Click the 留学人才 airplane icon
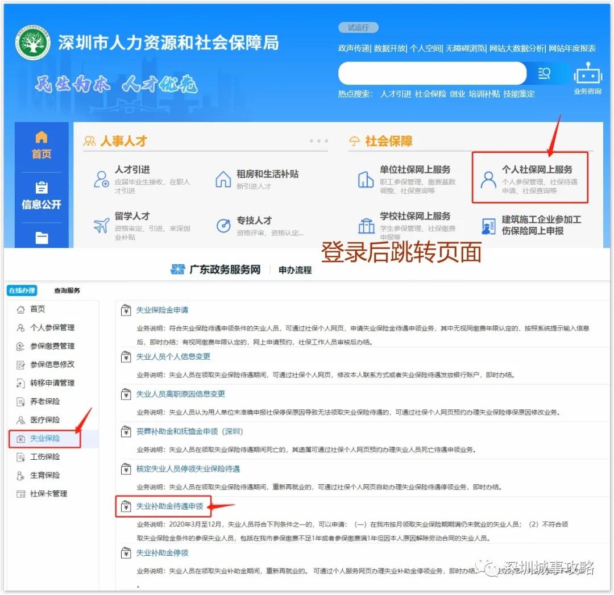The width and height of the screenshot is (614, 595). 102,226
